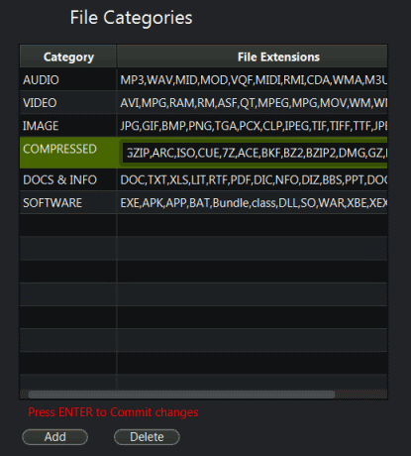Click the AUDIO file extensions cell
Viewport: 411px width, 456px height.
click(253, 80)
